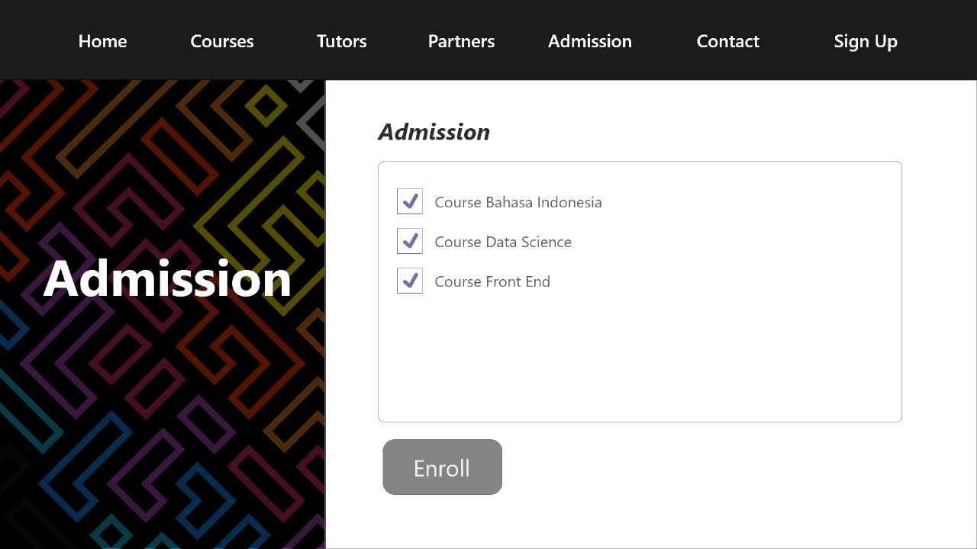
Task: Open the Home navigation link
Action: point(102,41)
